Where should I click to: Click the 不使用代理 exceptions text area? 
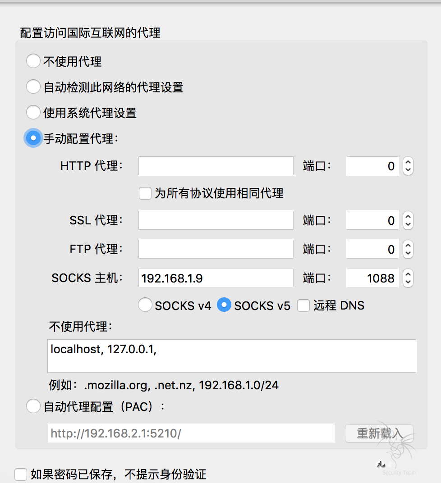pos(231,356)
